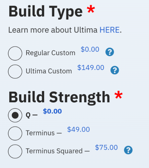Image resolution: width=149 pixels, height=168 pixels.
Task: Click the $49.00 Terminus price
Action: (x=78, y=130)
